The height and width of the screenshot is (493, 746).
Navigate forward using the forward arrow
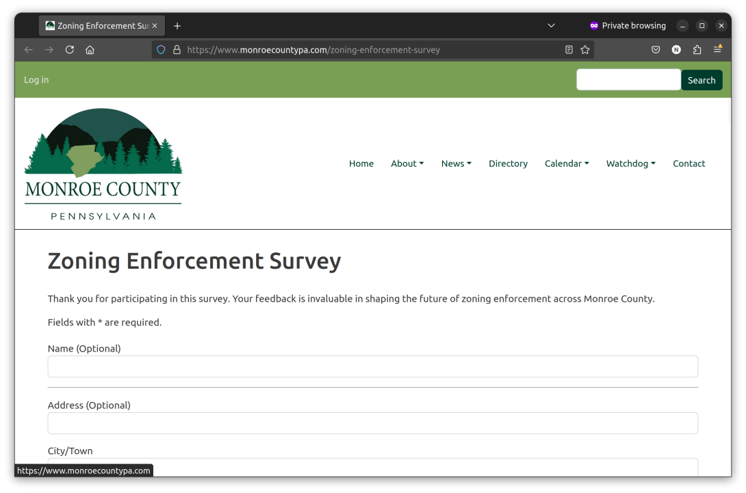coord(49,49)
